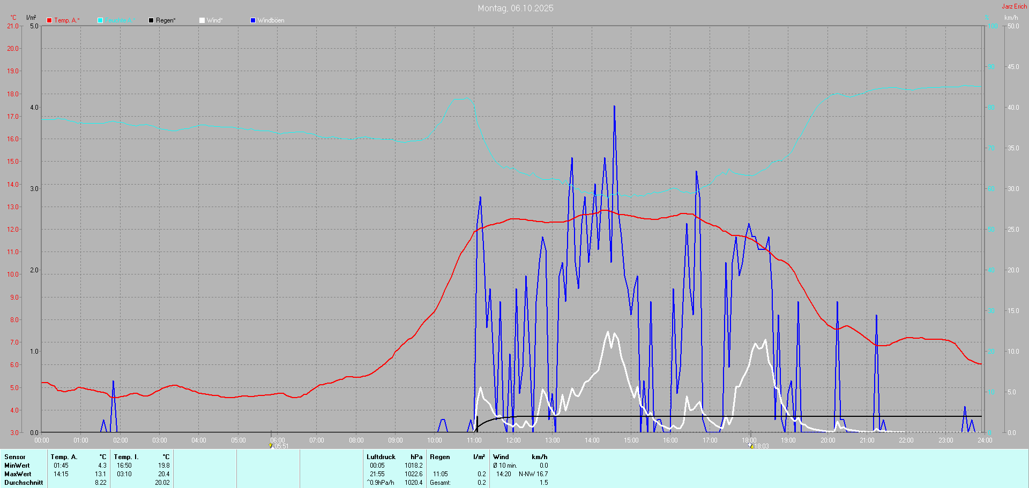The height and width of the screenshot is (488, 1029).
Task: Click the indoor maximum value 20.4
Action: pyautogui.click(x=164, y=474)
